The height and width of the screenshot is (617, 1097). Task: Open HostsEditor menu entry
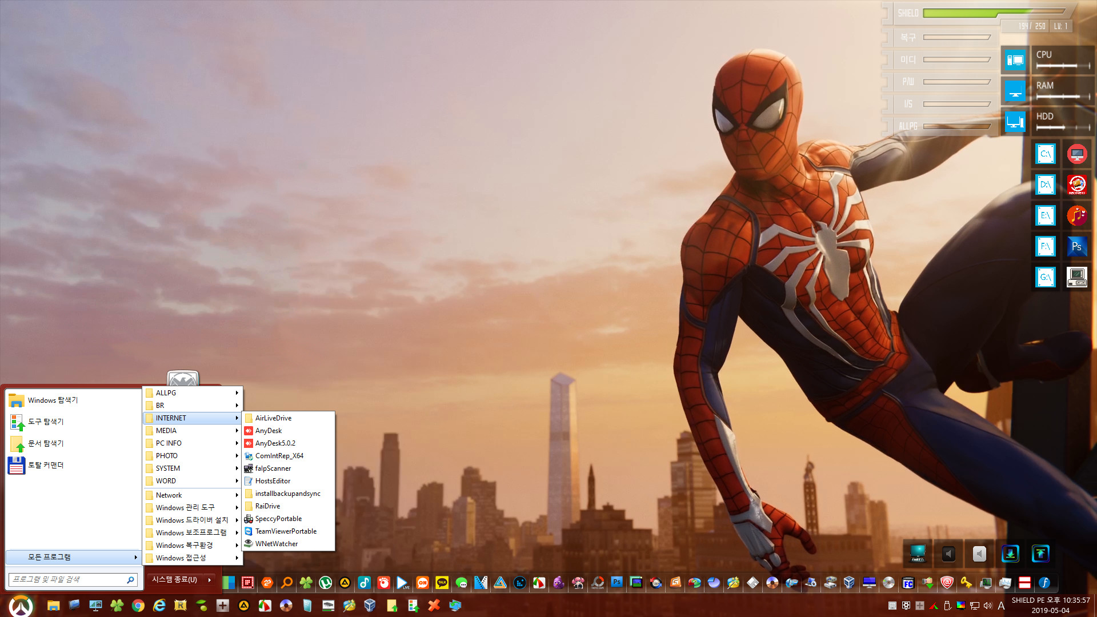289,481
